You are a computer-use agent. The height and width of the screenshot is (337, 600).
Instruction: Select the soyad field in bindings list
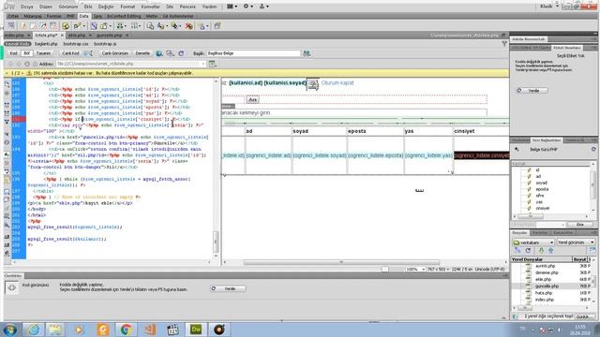(542, 183)
